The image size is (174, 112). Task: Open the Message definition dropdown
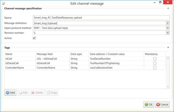[168, 23]
